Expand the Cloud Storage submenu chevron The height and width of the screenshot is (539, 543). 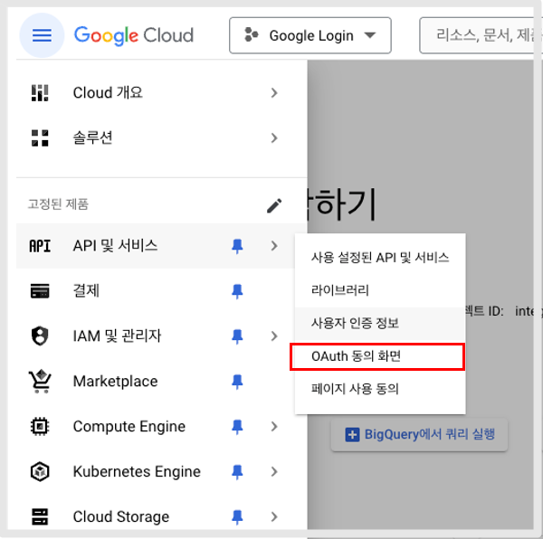click(x=274, y=516)
